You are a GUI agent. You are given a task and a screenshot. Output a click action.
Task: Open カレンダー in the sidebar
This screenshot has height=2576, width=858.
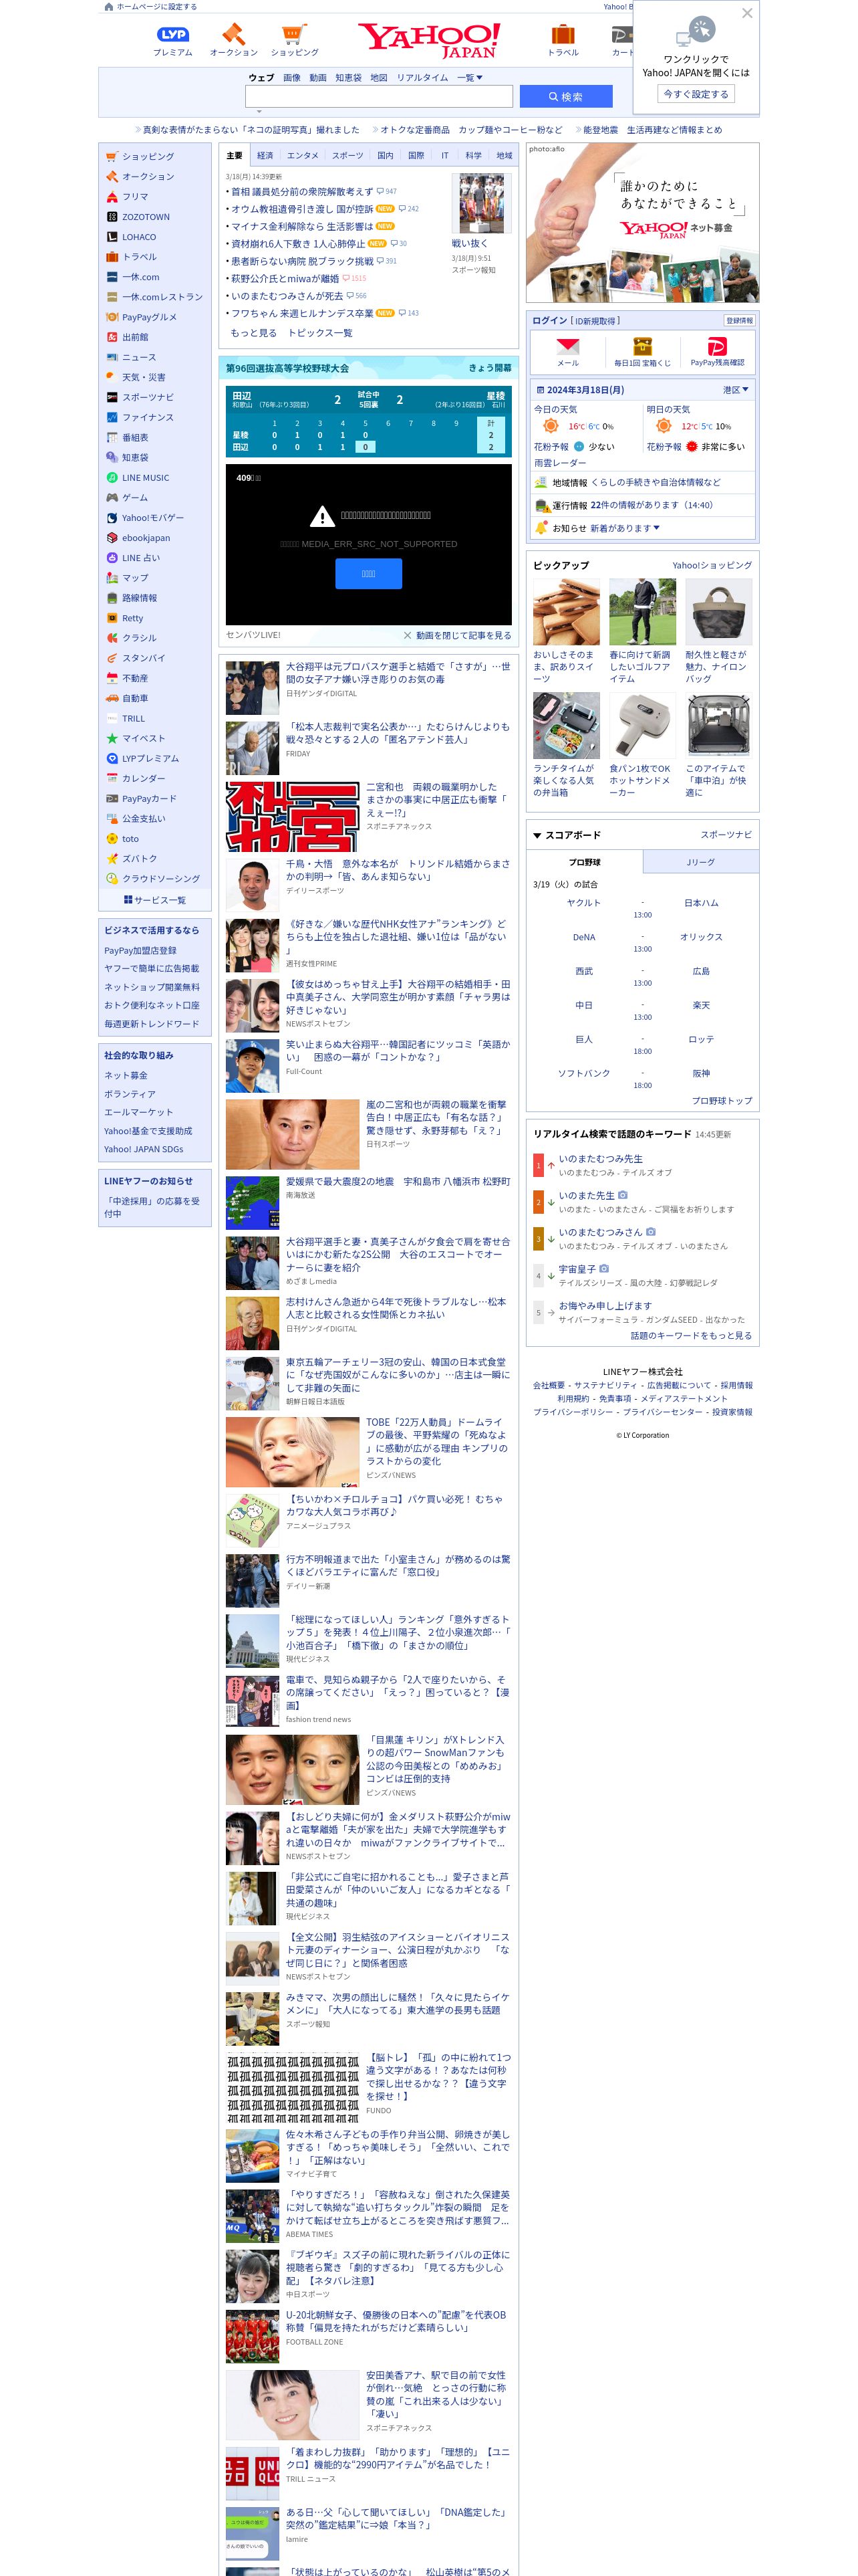pyautogui.click(x=144, y=778)
